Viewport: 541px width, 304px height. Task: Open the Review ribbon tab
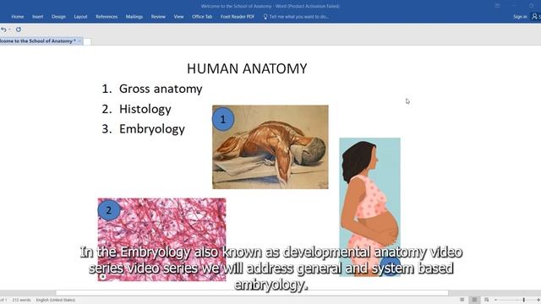[x=158, y=17]
